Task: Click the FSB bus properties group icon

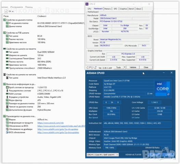Action: (4, 33)
